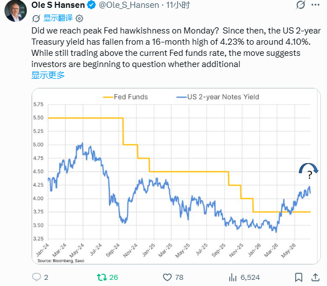Click the 显示翻译 translate link
327x286 pixels.
[x=58, y=18]
